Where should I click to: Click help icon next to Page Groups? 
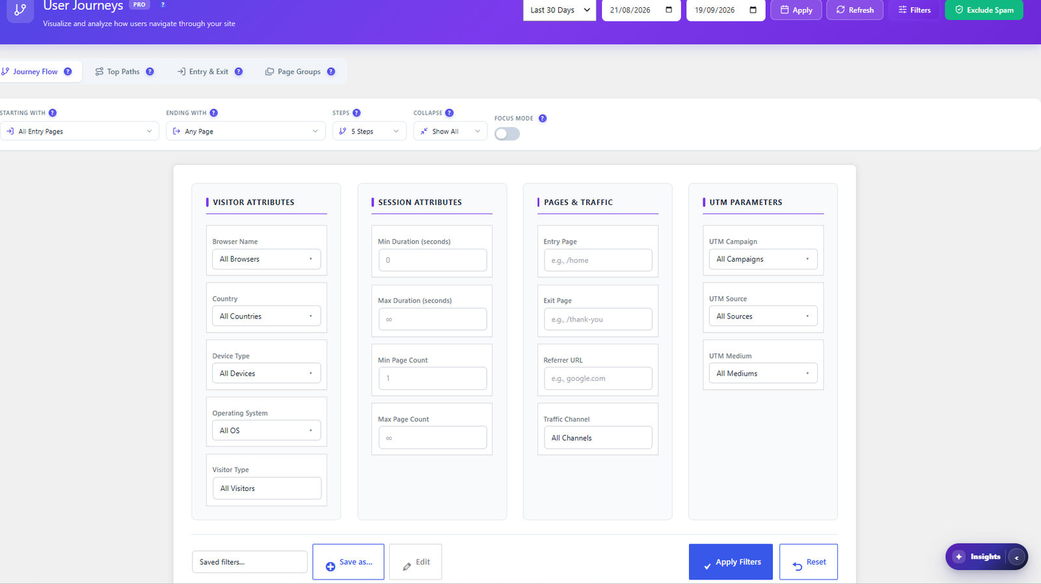tap(331, 72)
